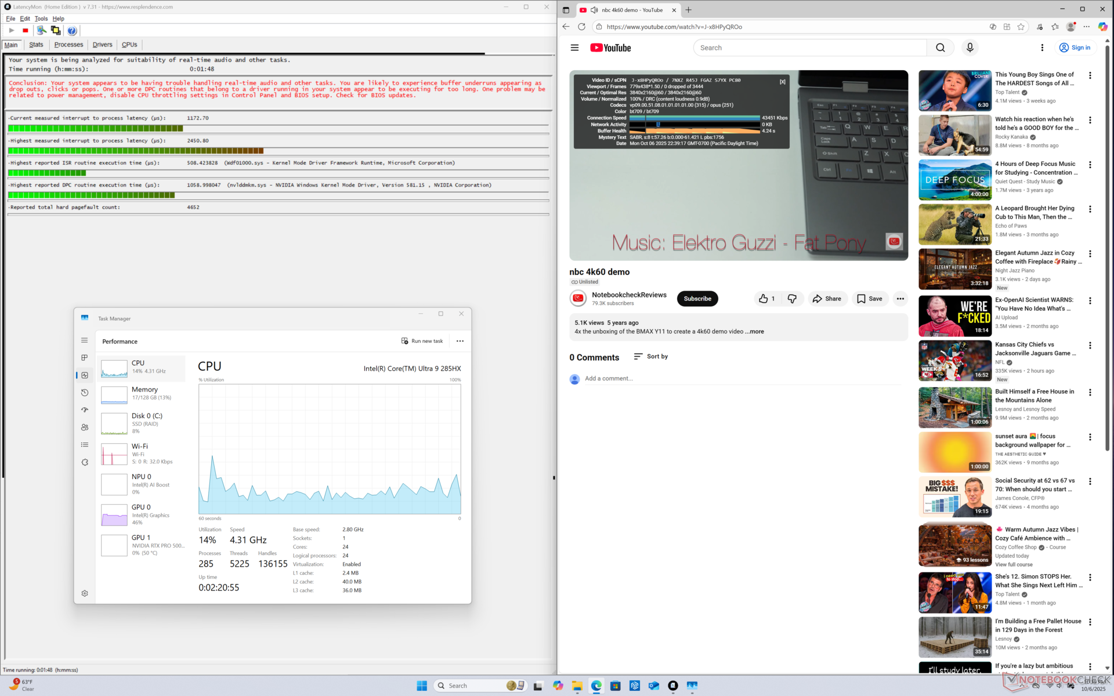The image size is (1114, 696).
Task: Open Startup apps in Task Manager sidebar
Action: pos(85,410)
